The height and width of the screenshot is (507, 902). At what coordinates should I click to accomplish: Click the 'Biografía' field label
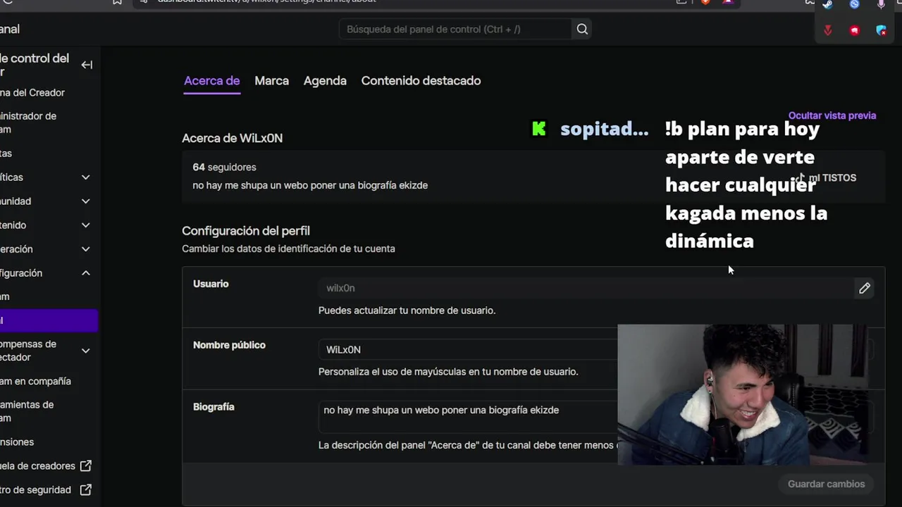click(214, 407)
